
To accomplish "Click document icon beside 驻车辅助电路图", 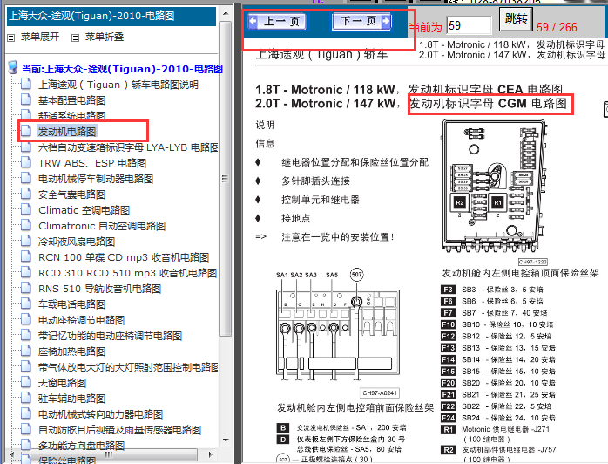I will tap(26, 397).
